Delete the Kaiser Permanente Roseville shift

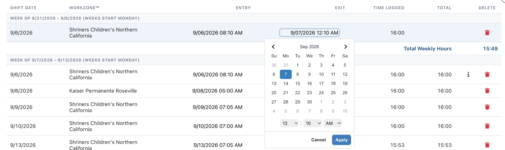487,91
